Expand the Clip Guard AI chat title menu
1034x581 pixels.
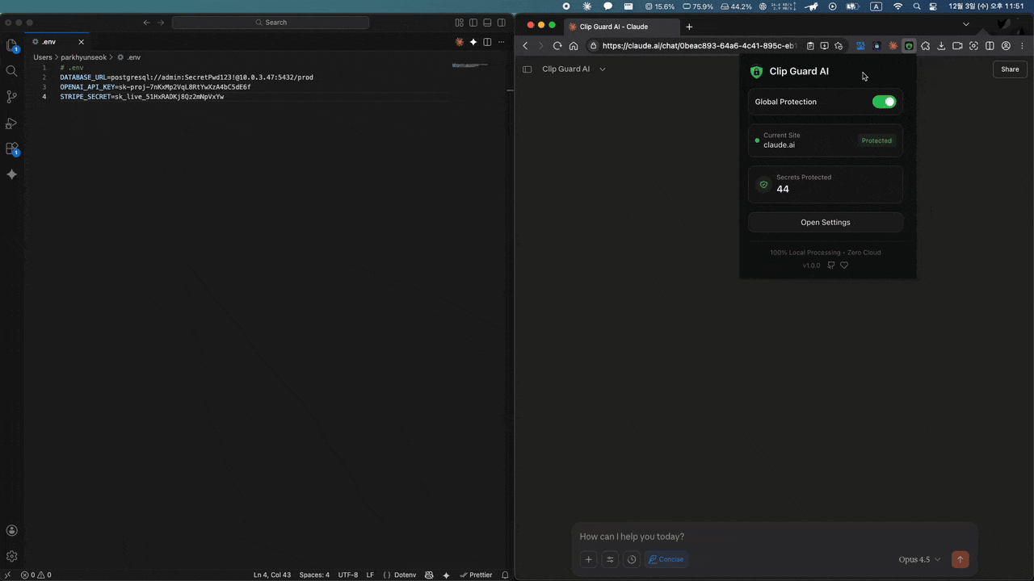pyautogui.click(x=603, y=69)
